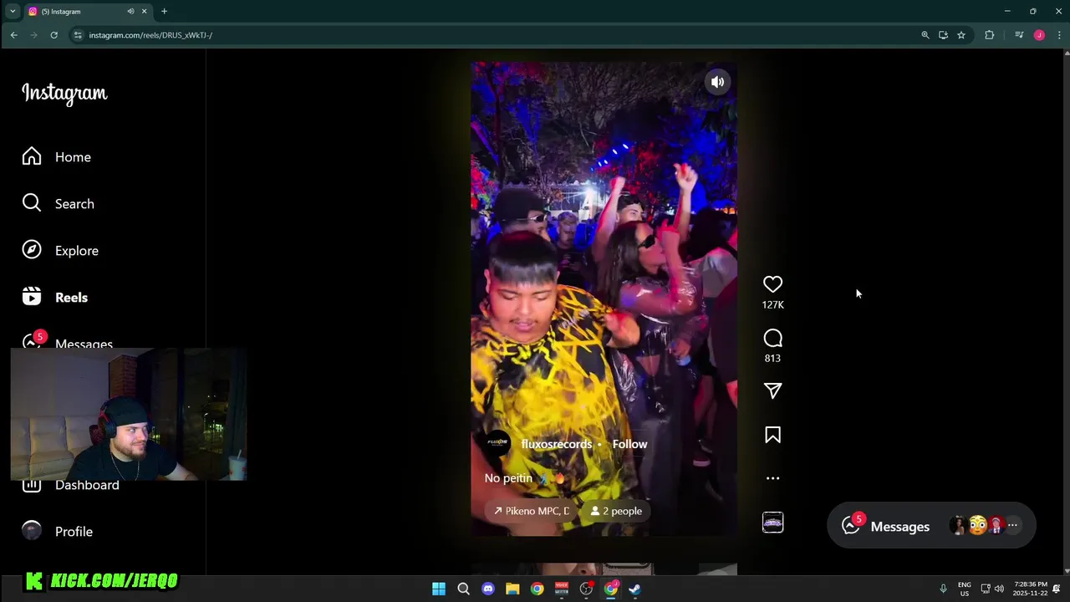Click the No peitin caption text
This screenshot has width=1070, height=602.
coord(508,478)
